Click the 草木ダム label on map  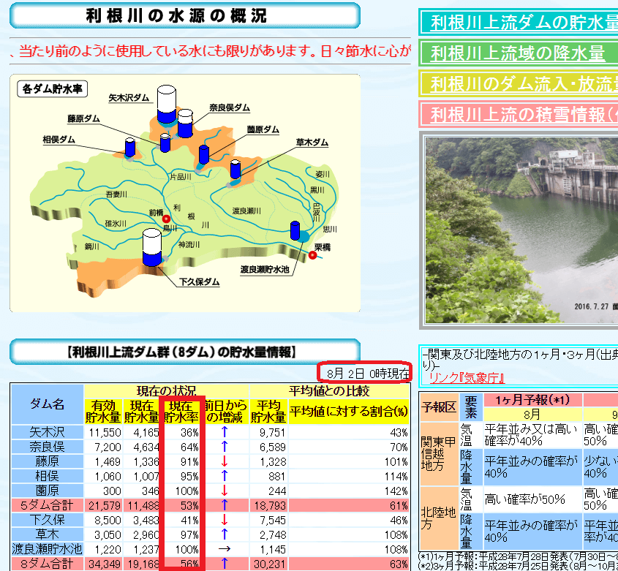pyautogui.click(x=312, y=143)
